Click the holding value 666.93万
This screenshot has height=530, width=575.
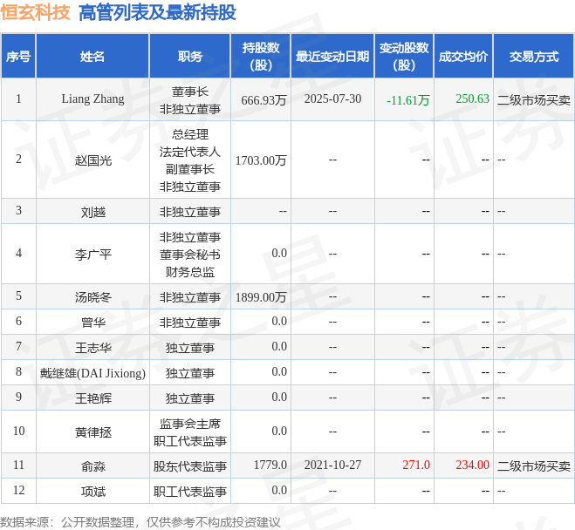tap(264, 100)
